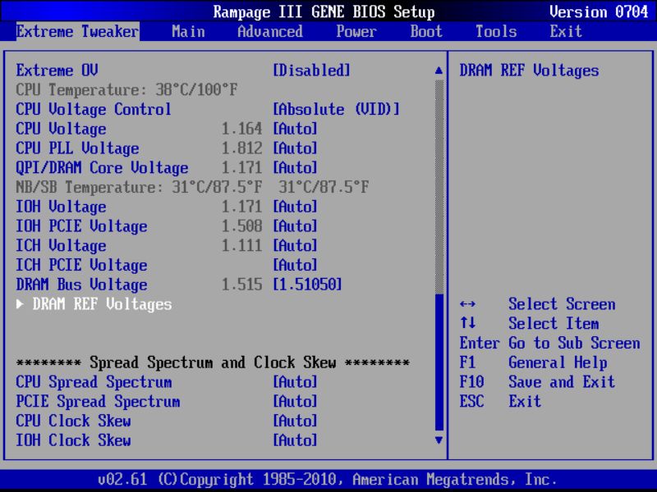The height and width of the screenshot is (492, 657).
Task: Click the DRAM REF Voltages submenu triangle
Action: pos(20,304)
